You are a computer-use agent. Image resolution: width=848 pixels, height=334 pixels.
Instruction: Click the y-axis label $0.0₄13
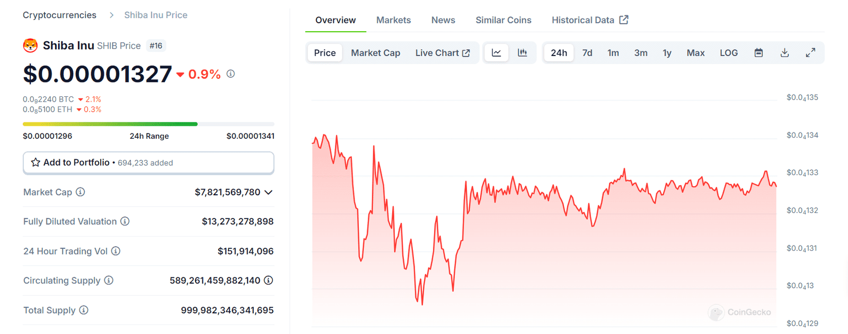click(800, 286)
